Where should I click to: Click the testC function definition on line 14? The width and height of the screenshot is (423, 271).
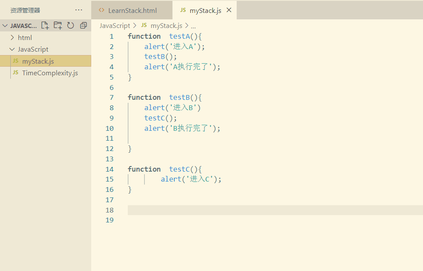pos(179,169)
